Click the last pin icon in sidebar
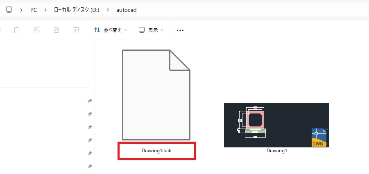The height and width of the screenshot is (174, 369). click(x=90, y=167)
